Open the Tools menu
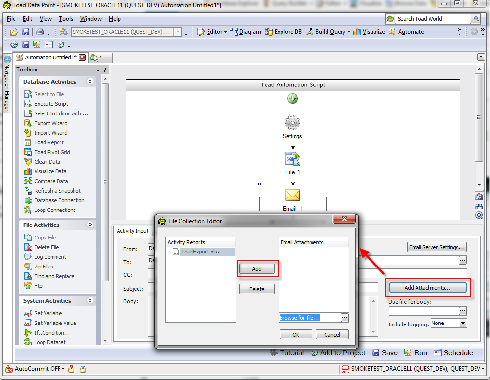This screenshot has height=380, width=490. tap(66, 19)
